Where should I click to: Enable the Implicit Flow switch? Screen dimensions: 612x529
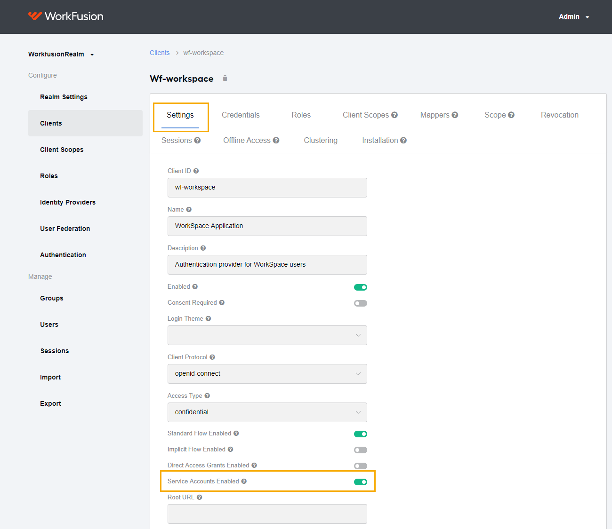361,450
